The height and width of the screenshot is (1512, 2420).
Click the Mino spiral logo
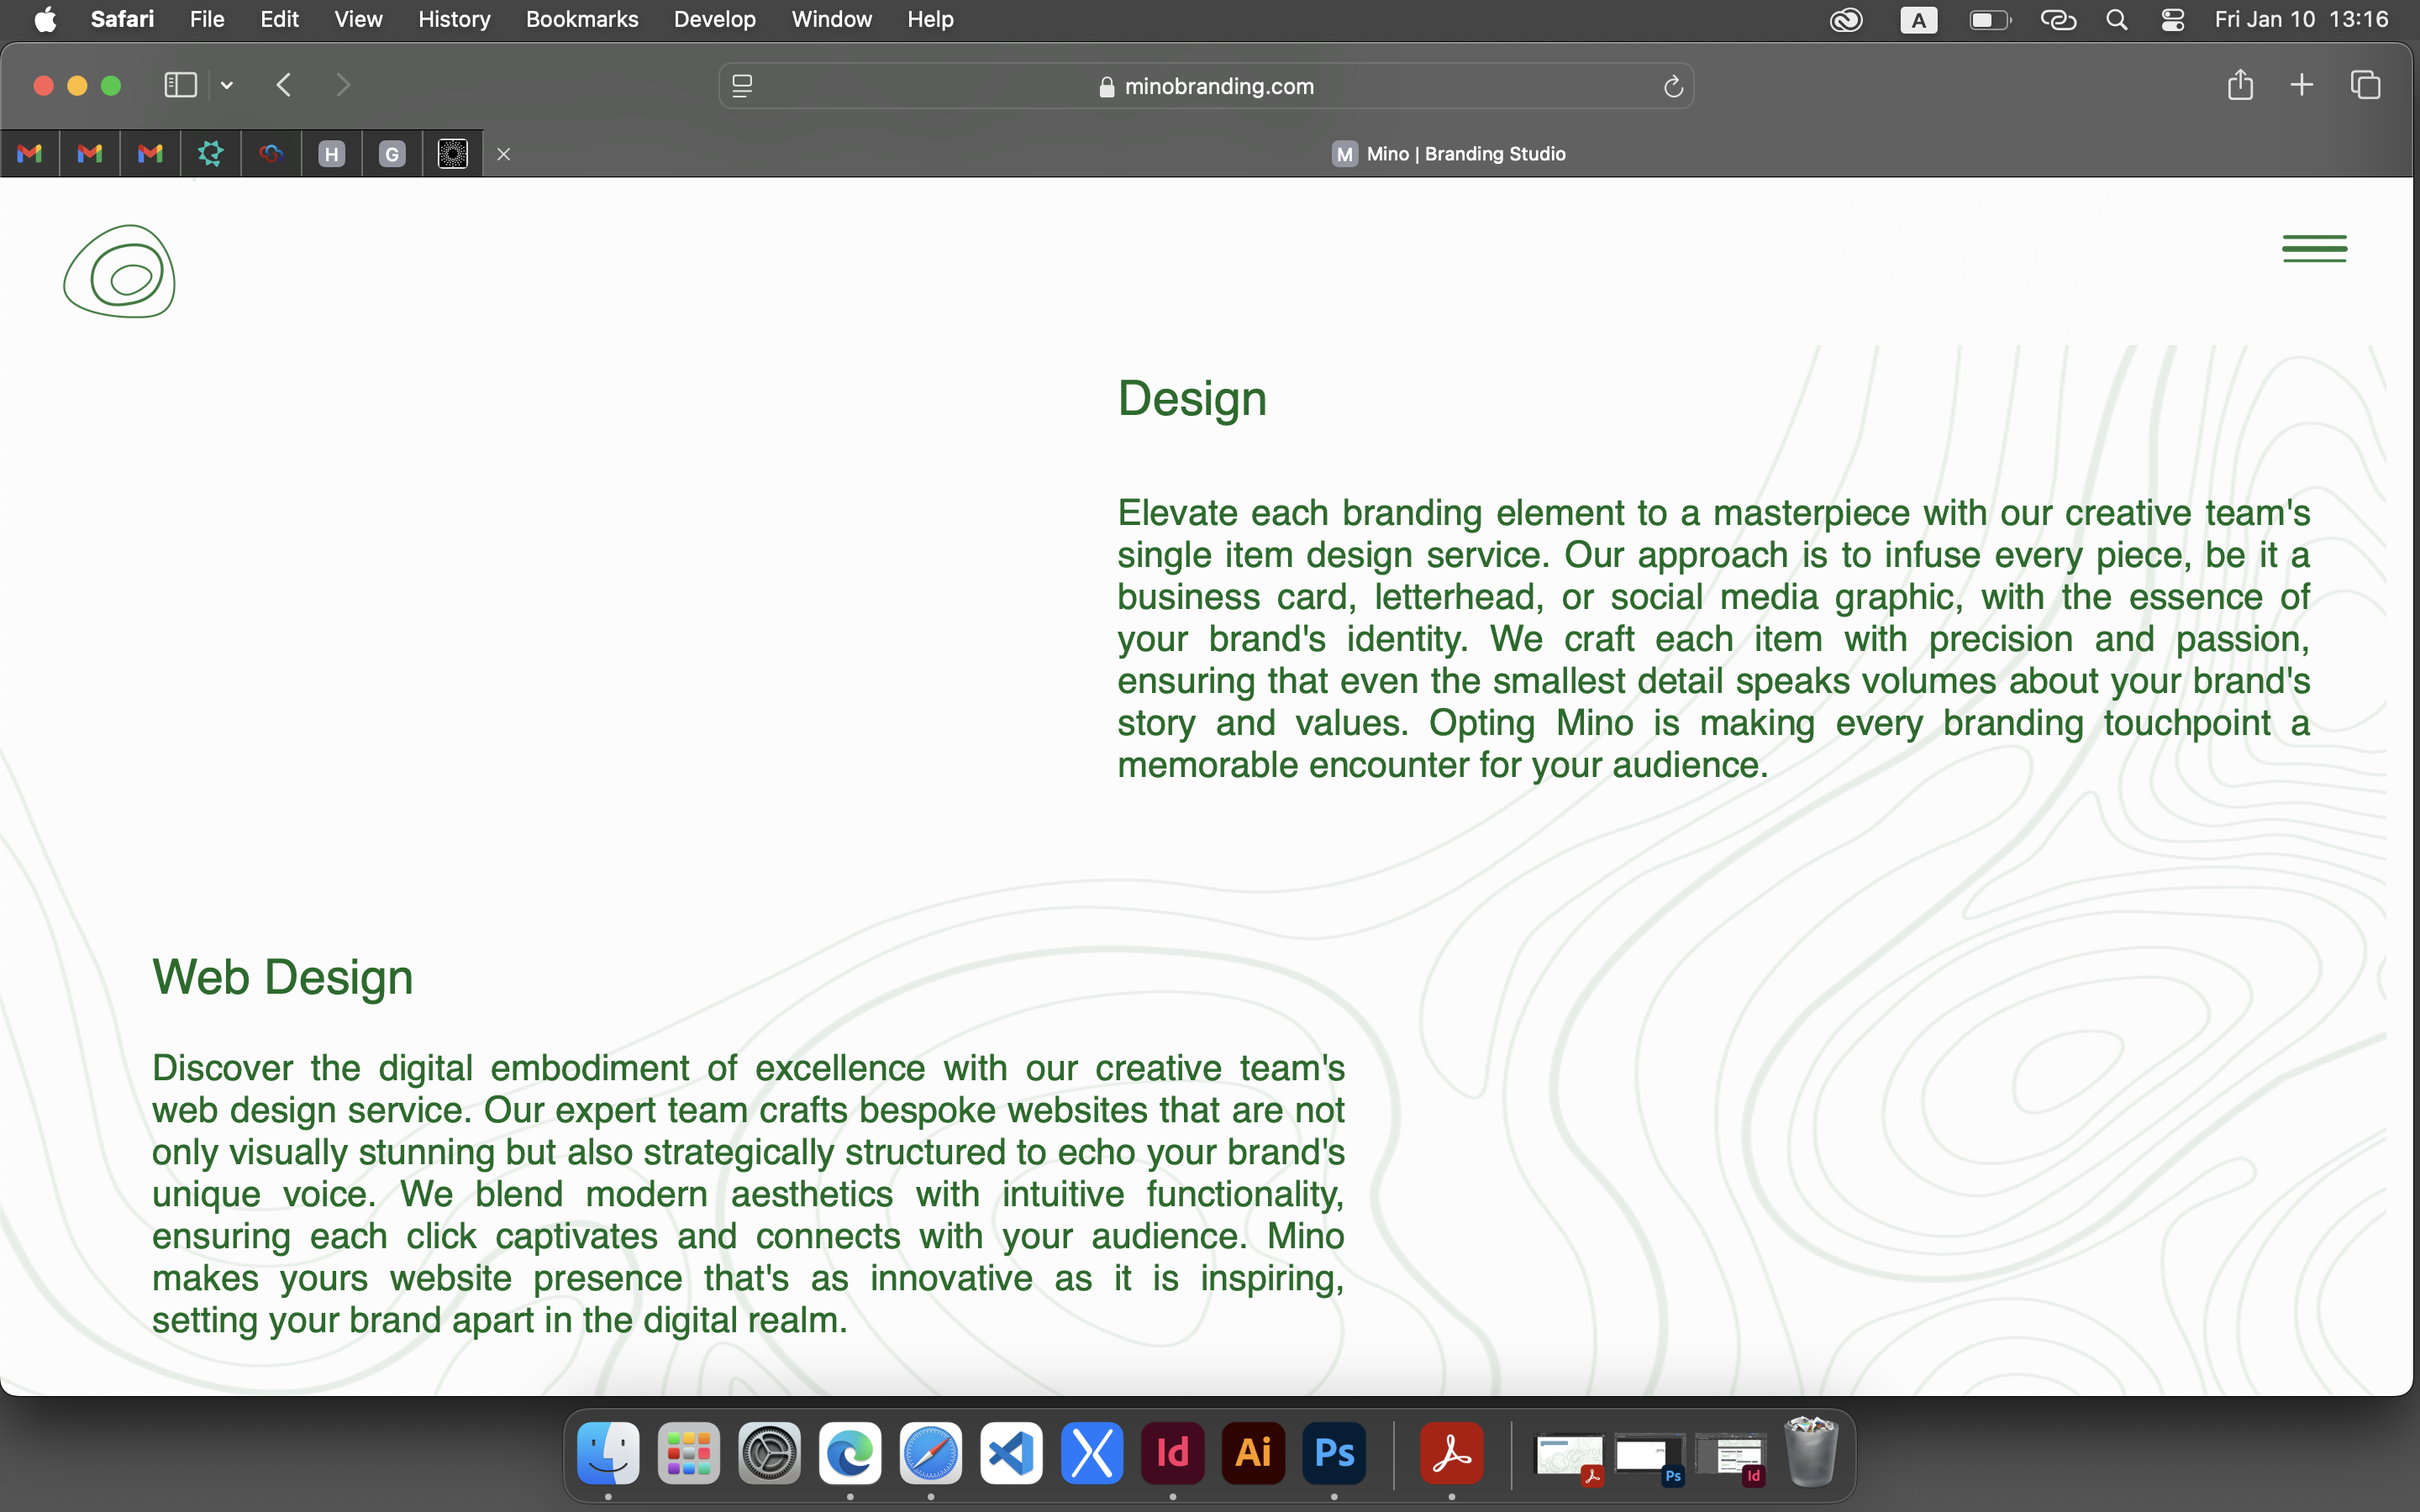click(119, 271)
